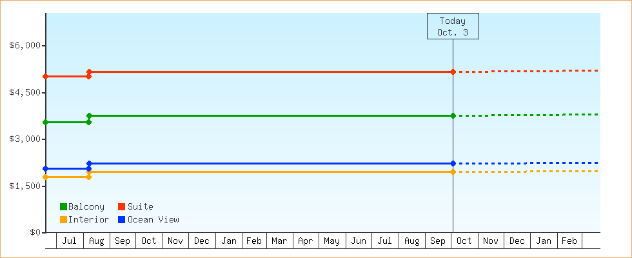Image resolution: width=632 pixels, height=258 pixels.
Task: Click the Today Oct. 3 marker box
Action: pyautogui.click(x=453, y=26)
